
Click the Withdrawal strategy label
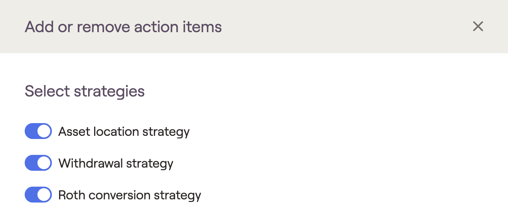pyautogui.click(x=116, y=163)
